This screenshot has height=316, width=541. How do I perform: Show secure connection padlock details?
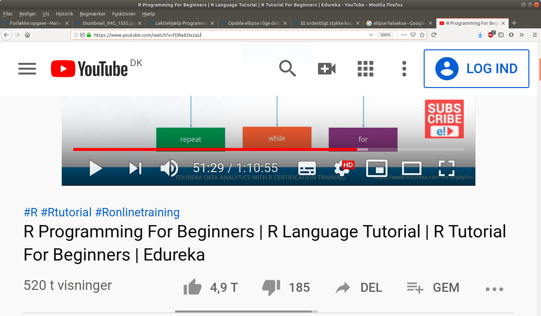click(x=89, y=35)
